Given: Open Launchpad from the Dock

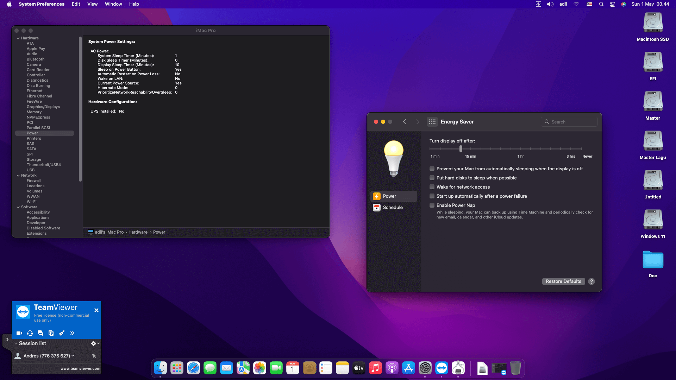Looking at the screenshot, I should 177,368.
